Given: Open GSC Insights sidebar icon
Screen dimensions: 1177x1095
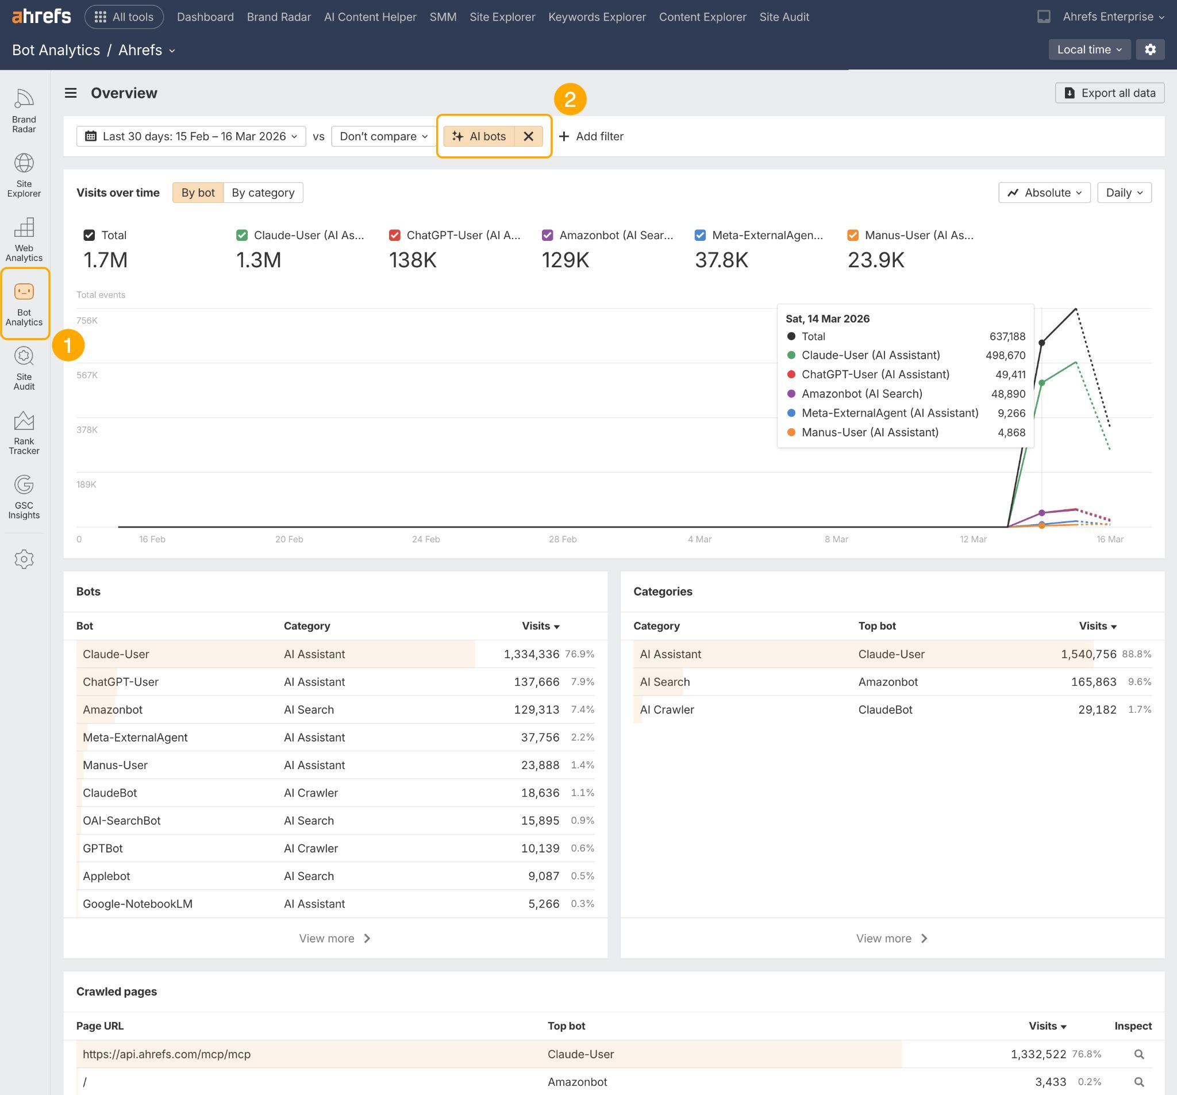Looking at the screenshot, I should click(24, 497).
